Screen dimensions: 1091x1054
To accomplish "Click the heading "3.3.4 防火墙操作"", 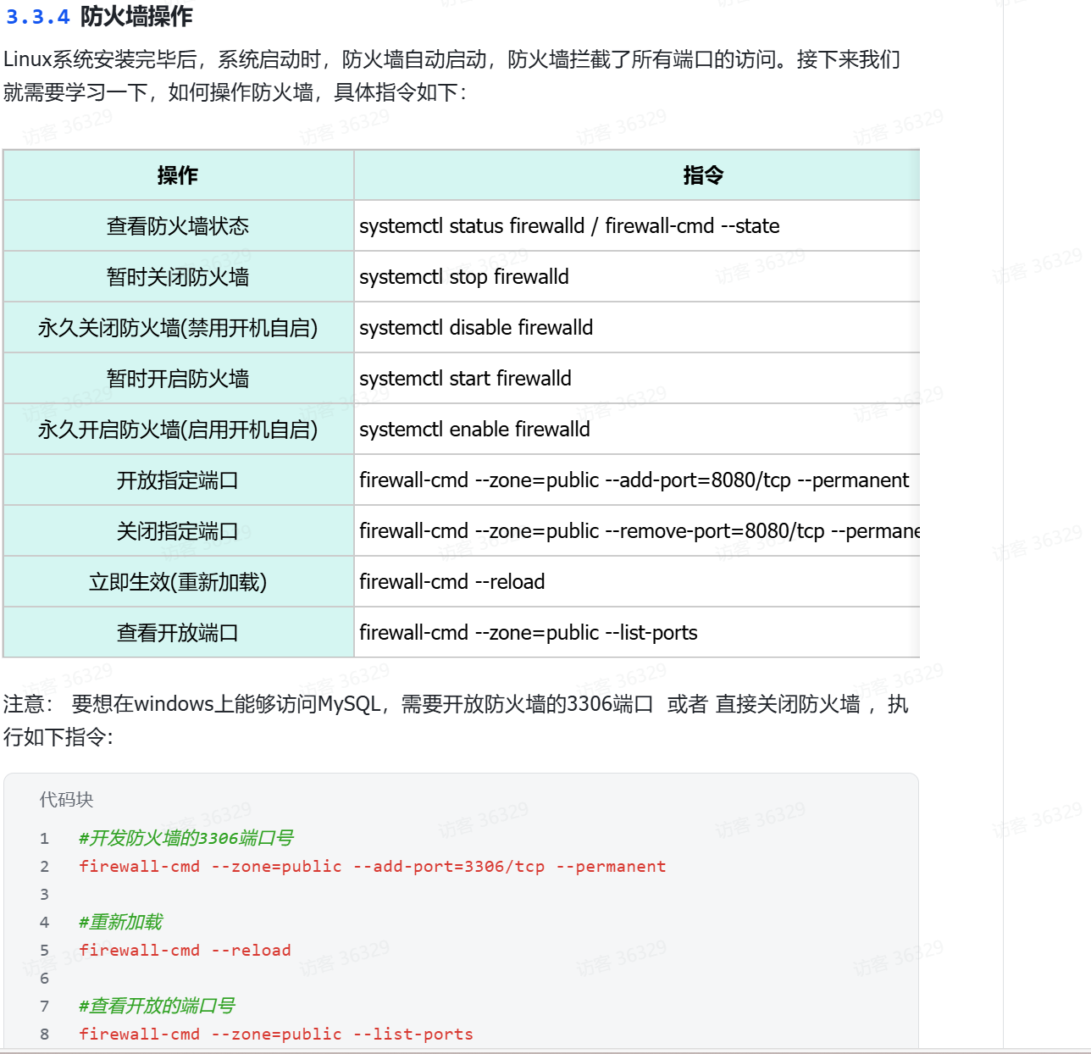I will 99,16.
